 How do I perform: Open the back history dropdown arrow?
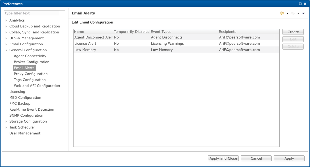click(288, 13)
